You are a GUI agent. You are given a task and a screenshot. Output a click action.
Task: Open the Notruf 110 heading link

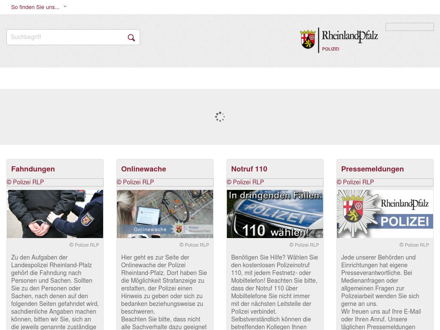point(249,169)
